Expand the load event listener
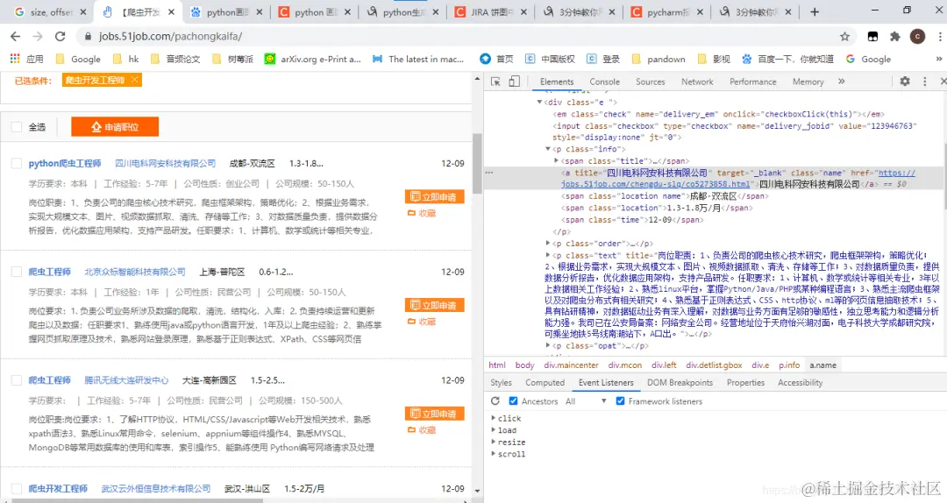Viewport: 947px width, 503px height. (494, 430)
